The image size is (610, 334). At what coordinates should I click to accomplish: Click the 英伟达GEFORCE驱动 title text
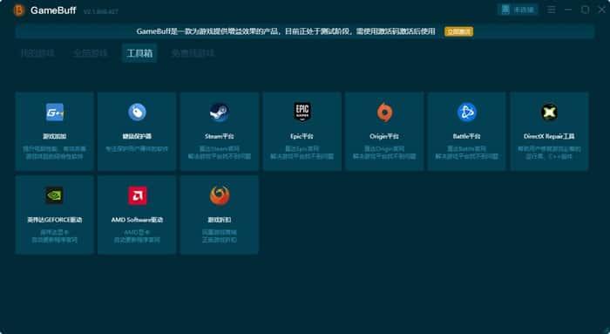pyautogui.click(x=54, y=220)
